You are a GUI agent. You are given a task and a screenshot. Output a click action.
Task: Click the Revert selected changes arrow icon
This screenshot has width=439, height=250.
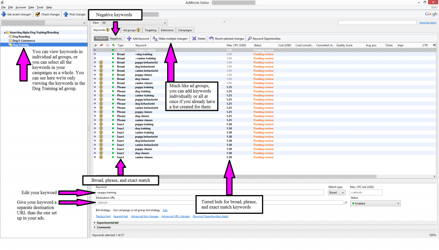(x=211, y=38)
